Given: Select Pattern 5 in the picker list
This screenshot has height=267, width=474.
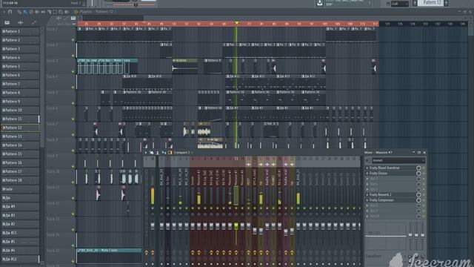Looking at the screenshot, I should click(x=20, y=66).
